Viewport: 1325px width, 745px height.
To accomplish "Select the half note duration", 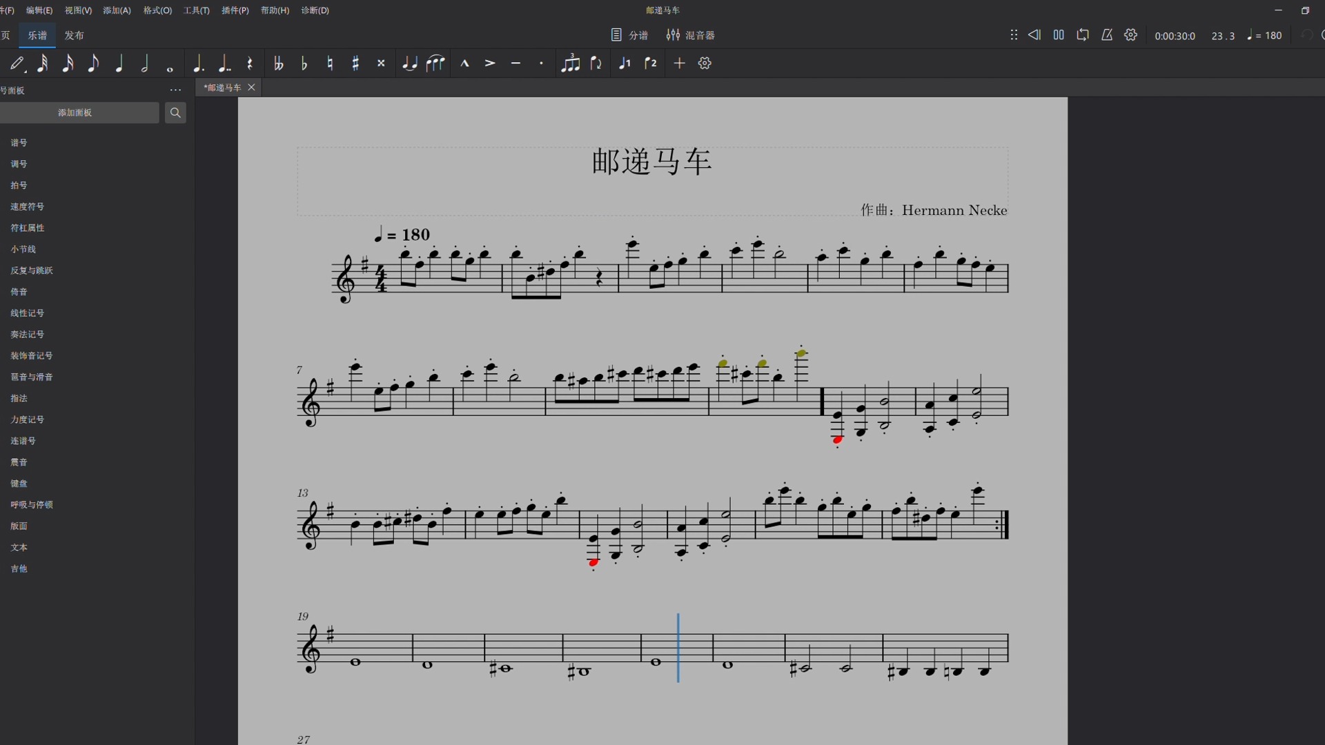I will coord(144,63).
